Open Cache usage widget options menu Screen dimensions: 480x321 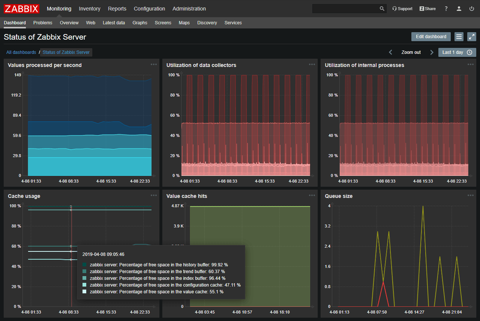pyautogui.click(x=154, y=195)
